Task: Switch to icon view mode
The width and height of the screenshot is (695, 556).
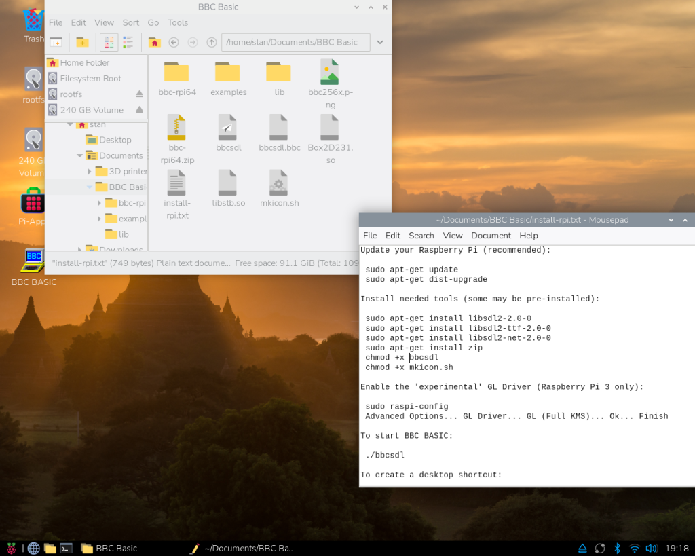Action: pyautogui.click(x=109, y=42)
